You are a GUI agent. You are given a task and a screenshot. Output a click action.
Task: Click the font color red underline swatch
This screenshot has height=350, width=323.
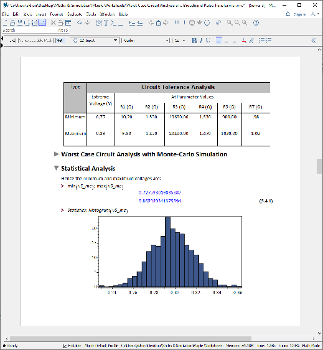pyautogui.click(x=244, y=40)
